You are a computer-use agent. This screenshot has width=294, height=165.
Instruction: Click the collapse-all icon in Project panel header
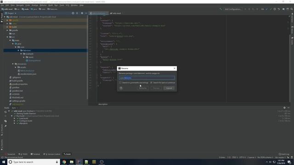[77, 13]
